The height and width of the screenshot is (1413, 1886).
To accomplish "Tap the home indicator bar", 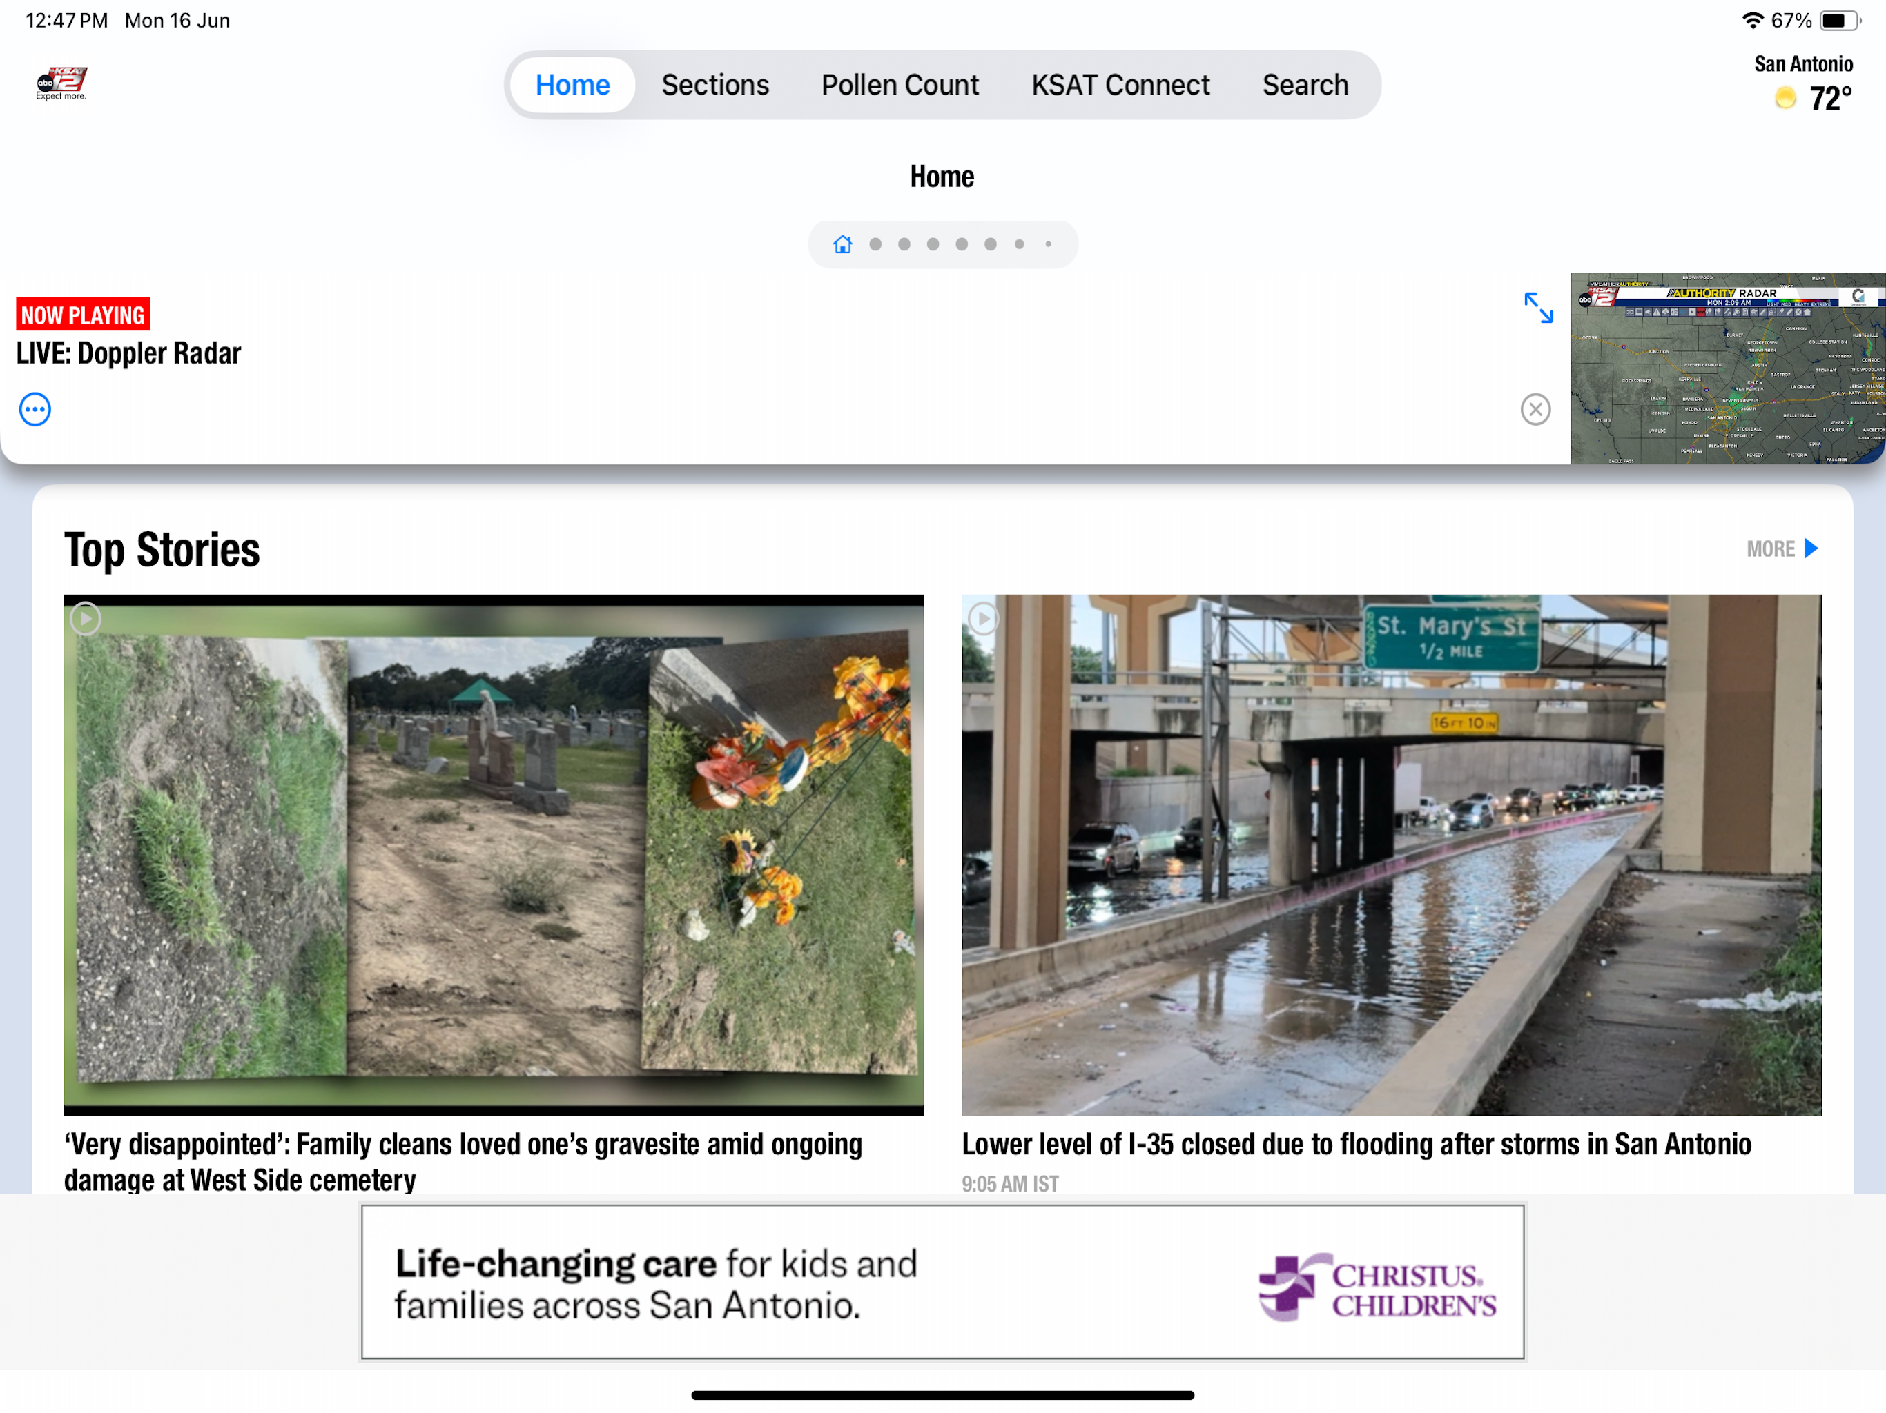I will coord(942,1395).
